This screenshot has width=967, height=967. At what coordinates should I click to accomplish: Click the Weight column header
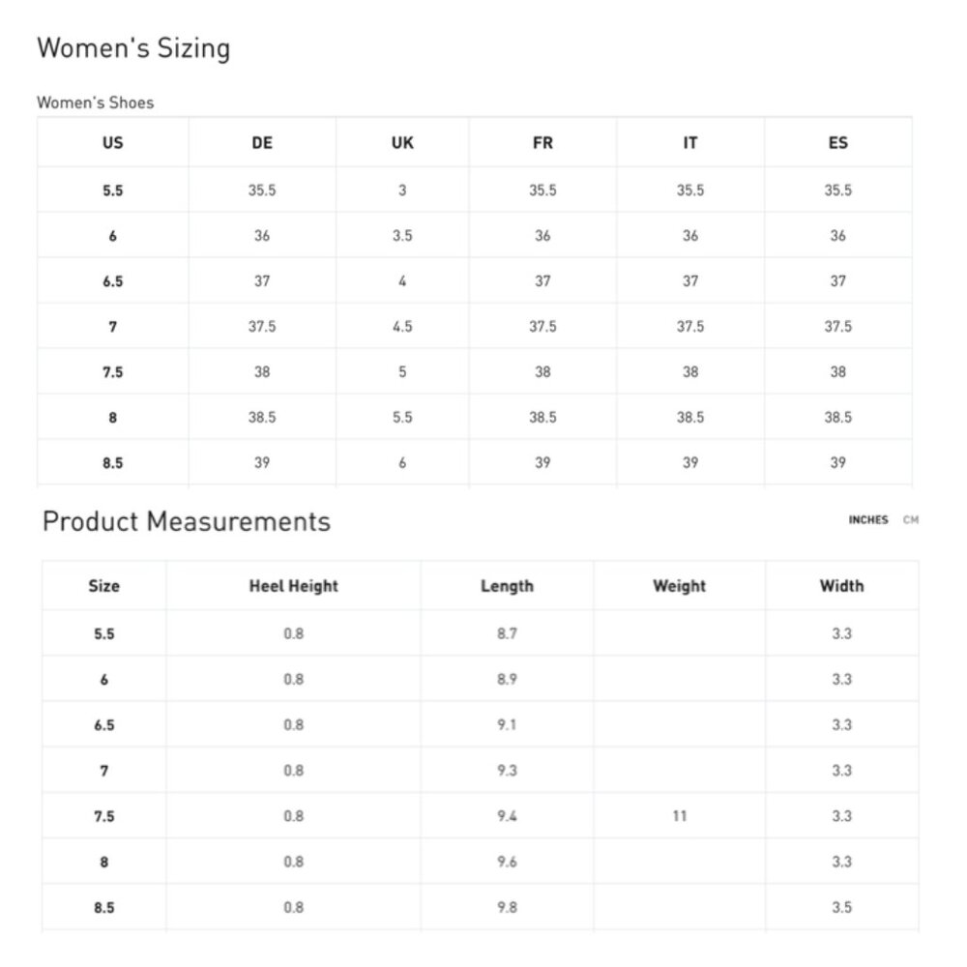tap(680, 586)
